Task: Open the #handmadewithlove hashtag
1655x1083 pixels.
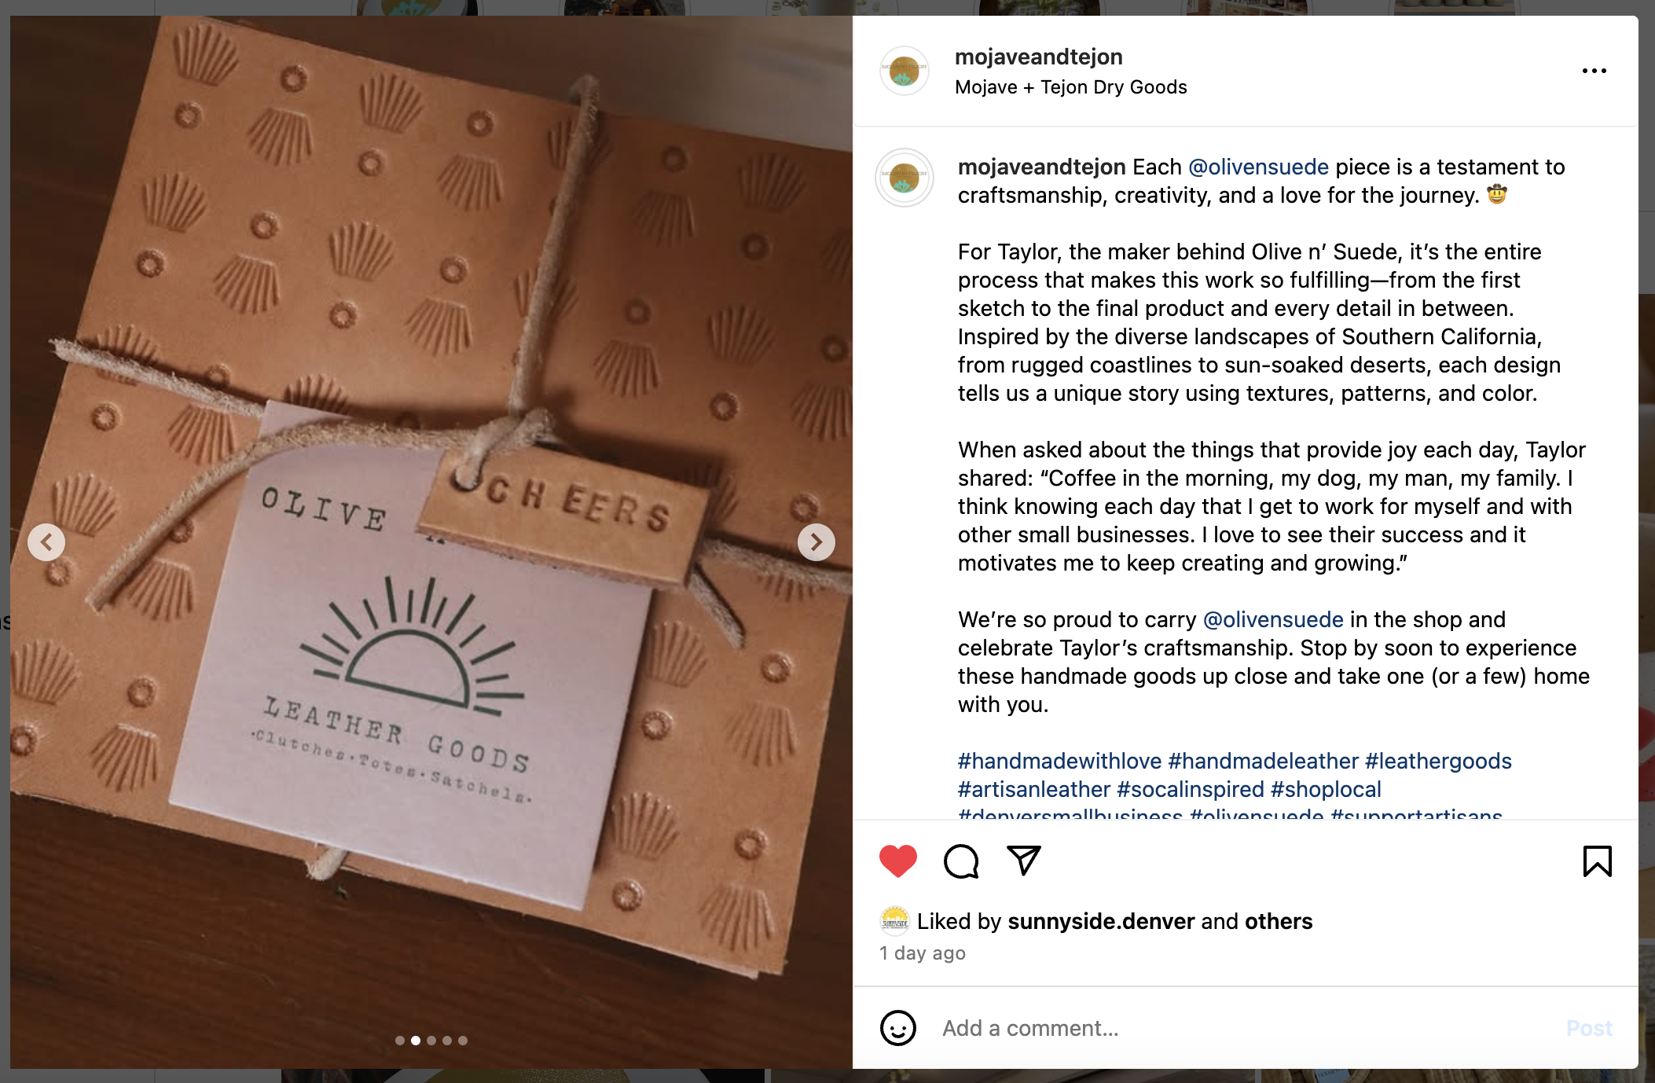Action: coord(1059,761)
